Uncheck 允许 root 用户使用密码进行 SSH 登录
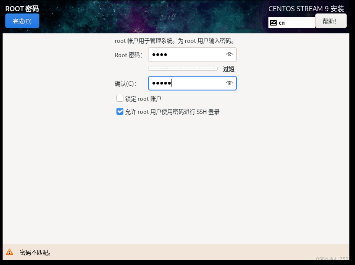This screenshot has width=355, height=265. point(120,111)
